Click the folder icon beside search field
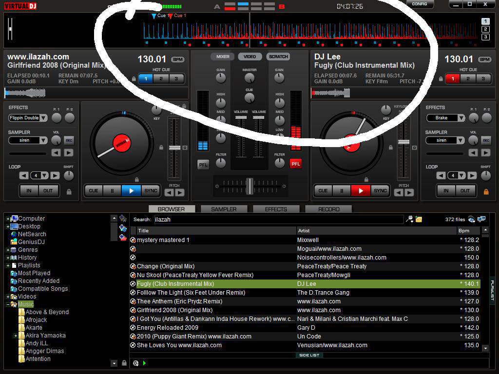 point(419,219)
